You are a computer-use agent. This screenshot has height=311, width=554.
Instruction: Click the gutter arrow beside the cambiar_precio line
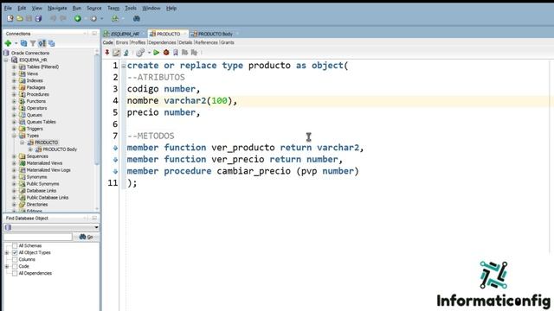(x=115, y=171)
